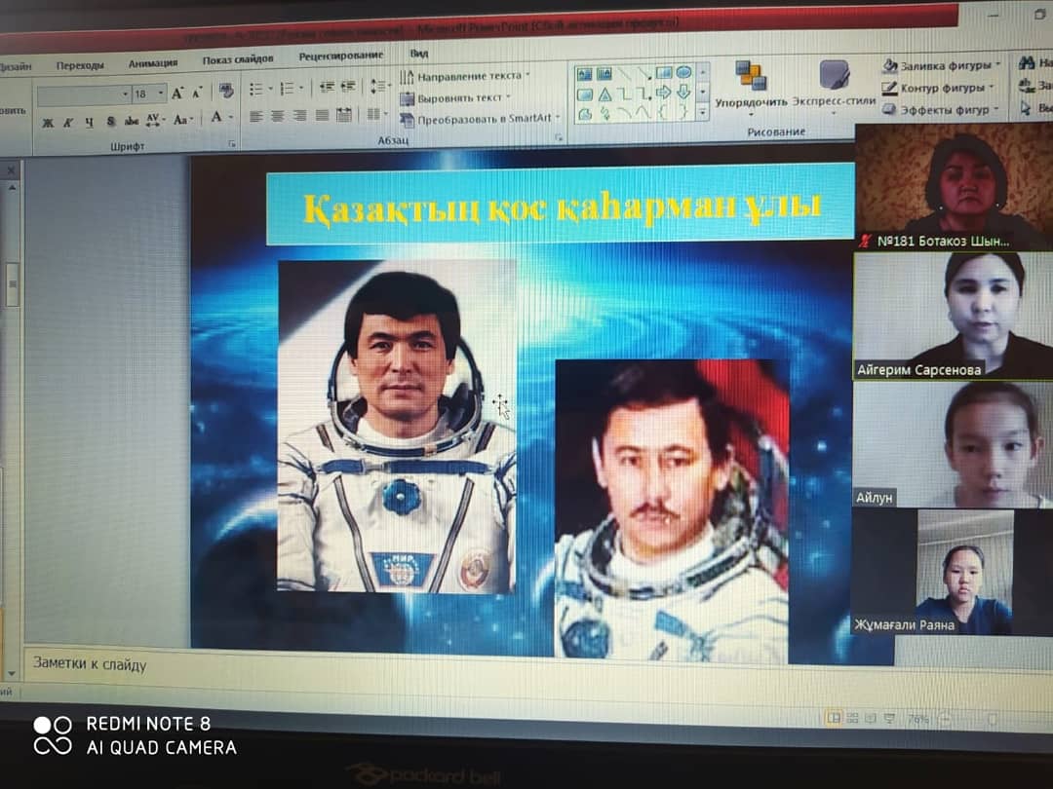Click the italic К formatting icon
The image size is (1053, 789).
point(68,123)
